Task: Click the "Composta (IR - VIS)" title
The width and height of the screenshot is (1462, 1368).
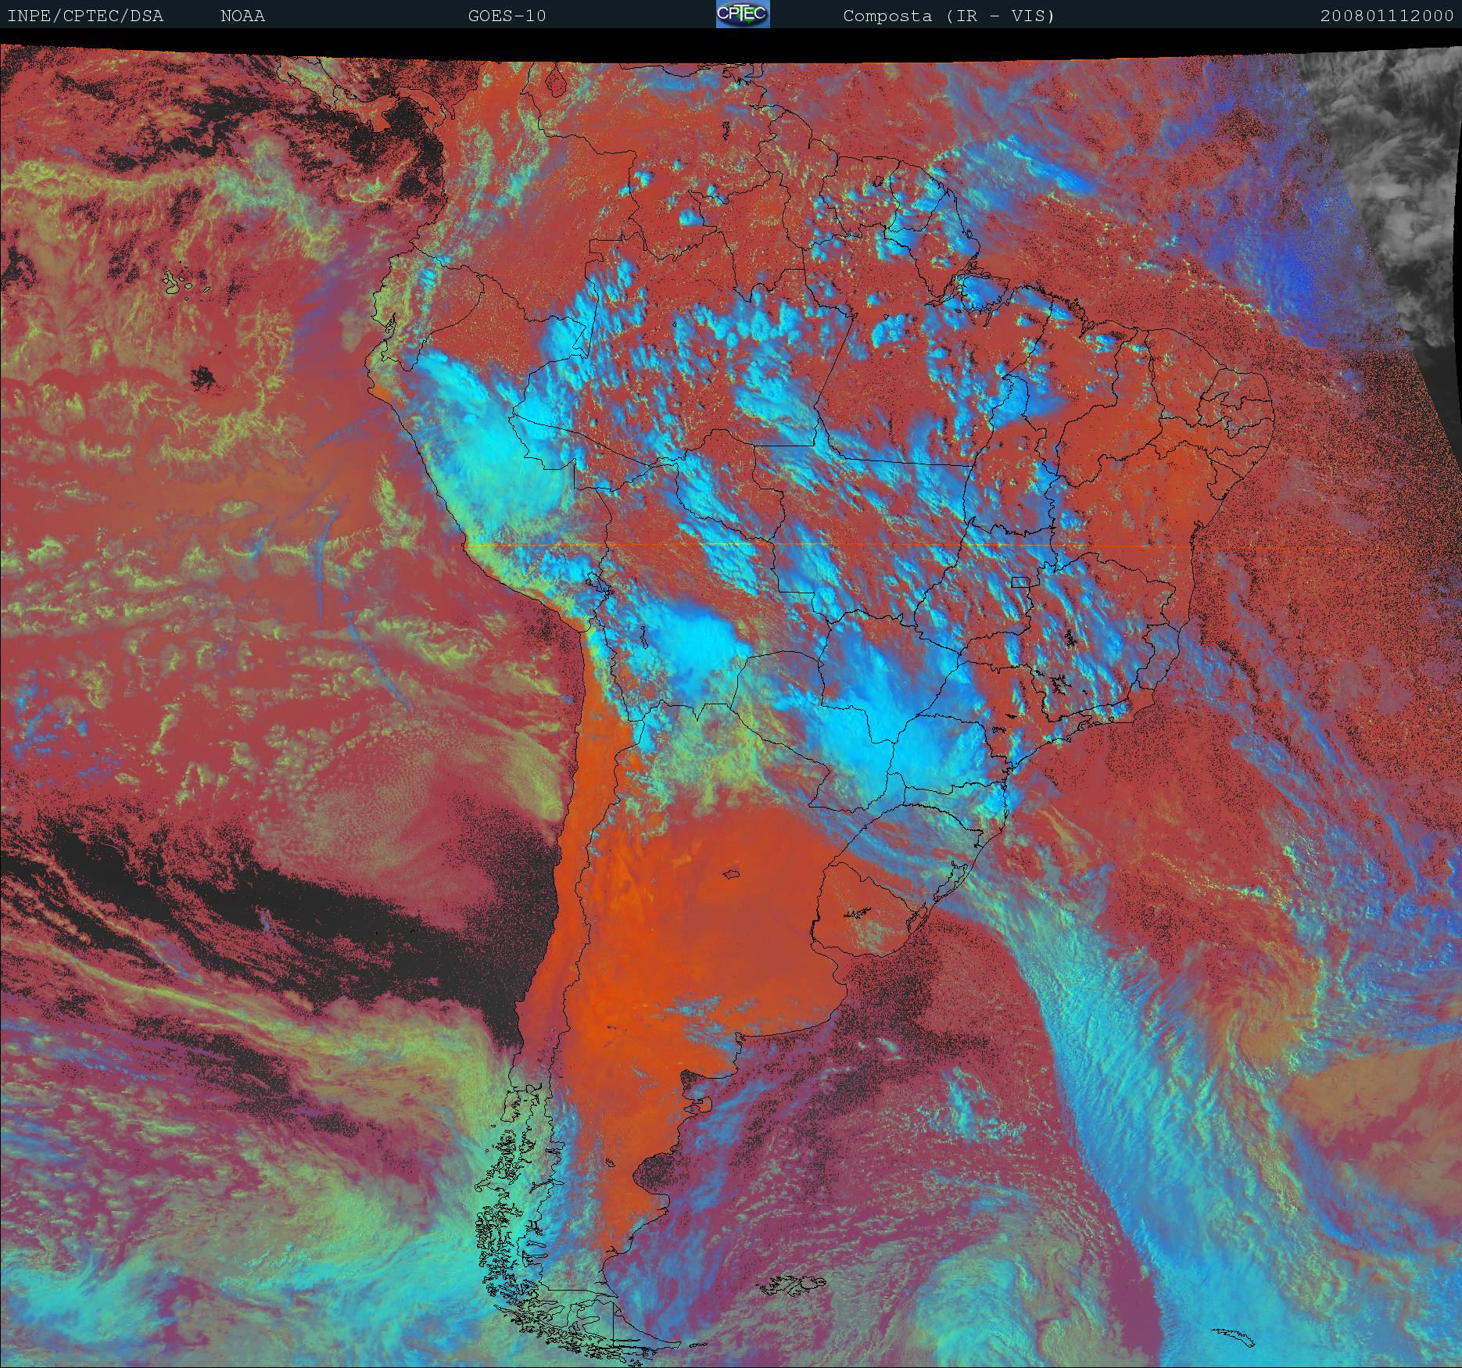Action: point(949,16)
